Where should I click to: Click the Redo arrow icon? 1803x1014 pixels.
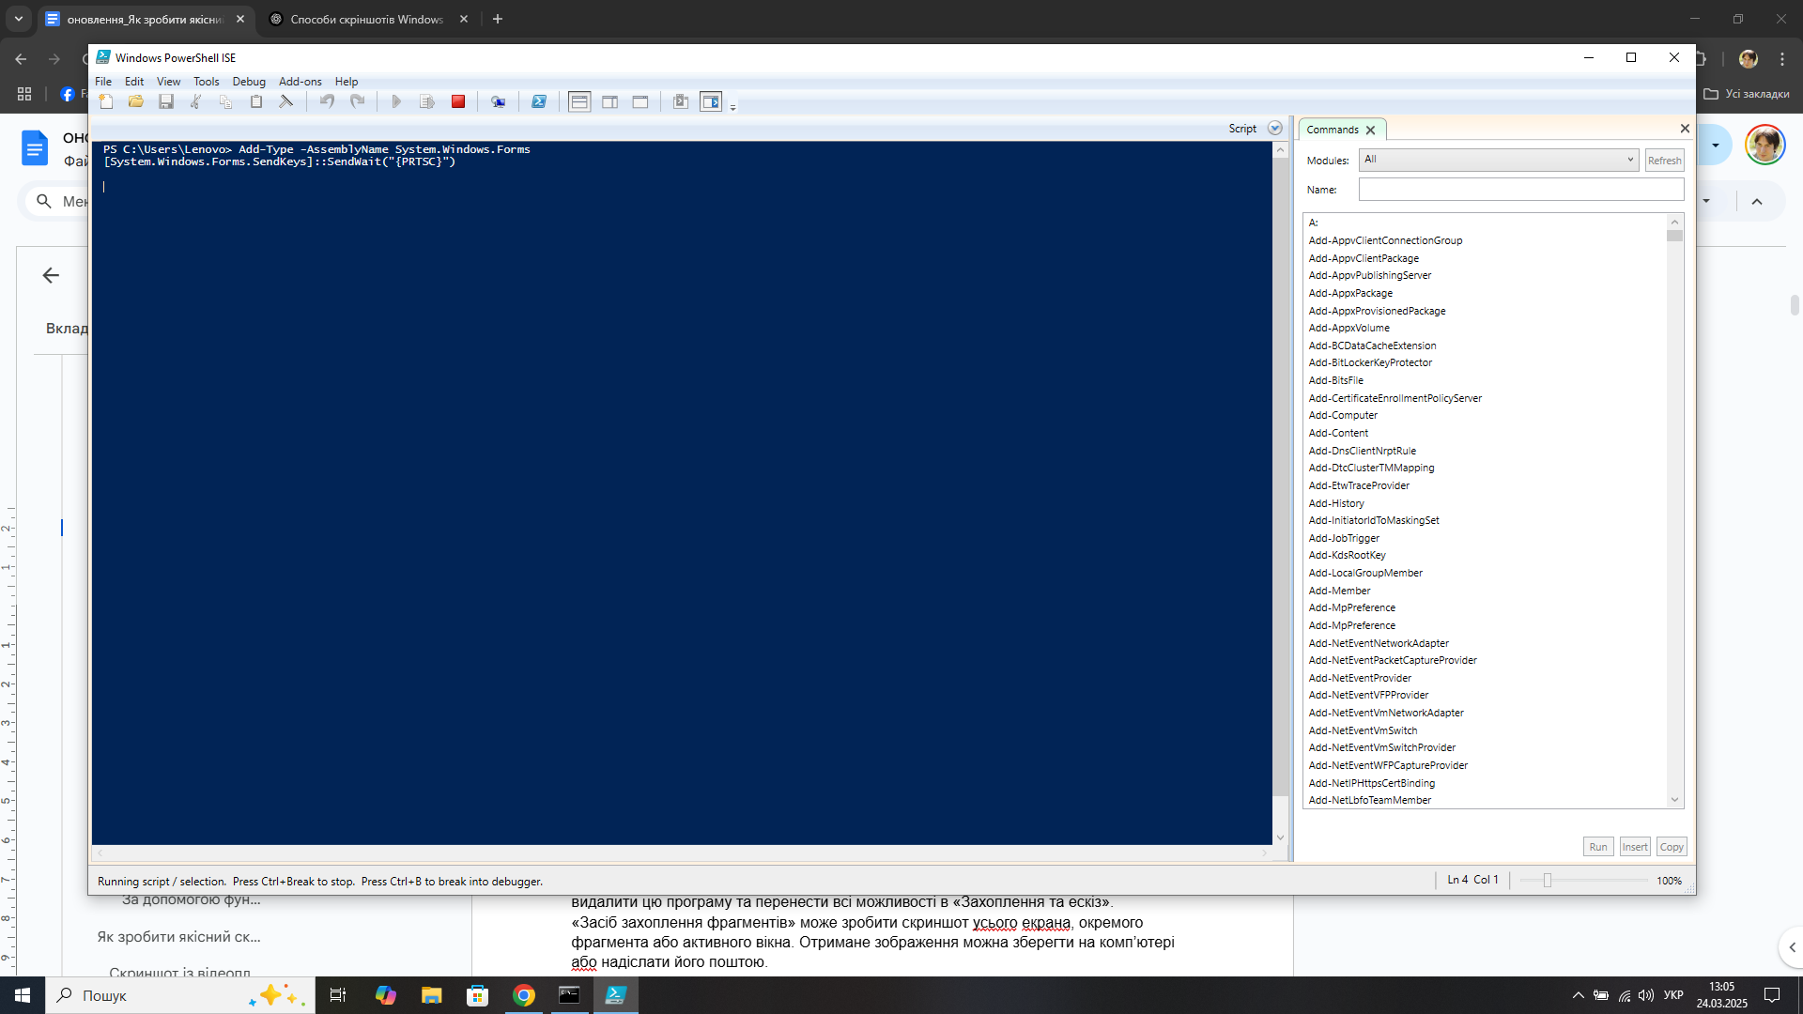[357, 101]
